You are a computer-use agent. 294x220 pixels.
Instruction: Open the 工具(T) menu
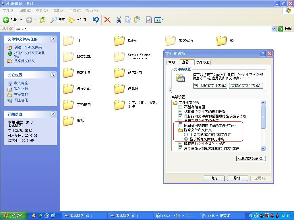click(x=75, y=11)
